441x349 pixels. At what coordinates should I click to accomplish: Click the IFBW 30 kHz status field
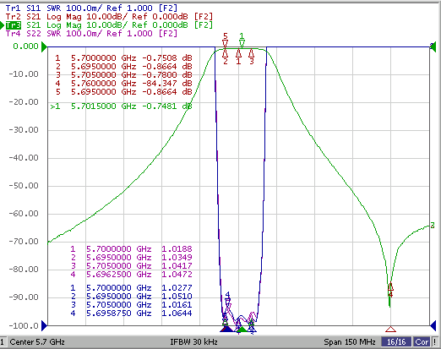point(193,342)
